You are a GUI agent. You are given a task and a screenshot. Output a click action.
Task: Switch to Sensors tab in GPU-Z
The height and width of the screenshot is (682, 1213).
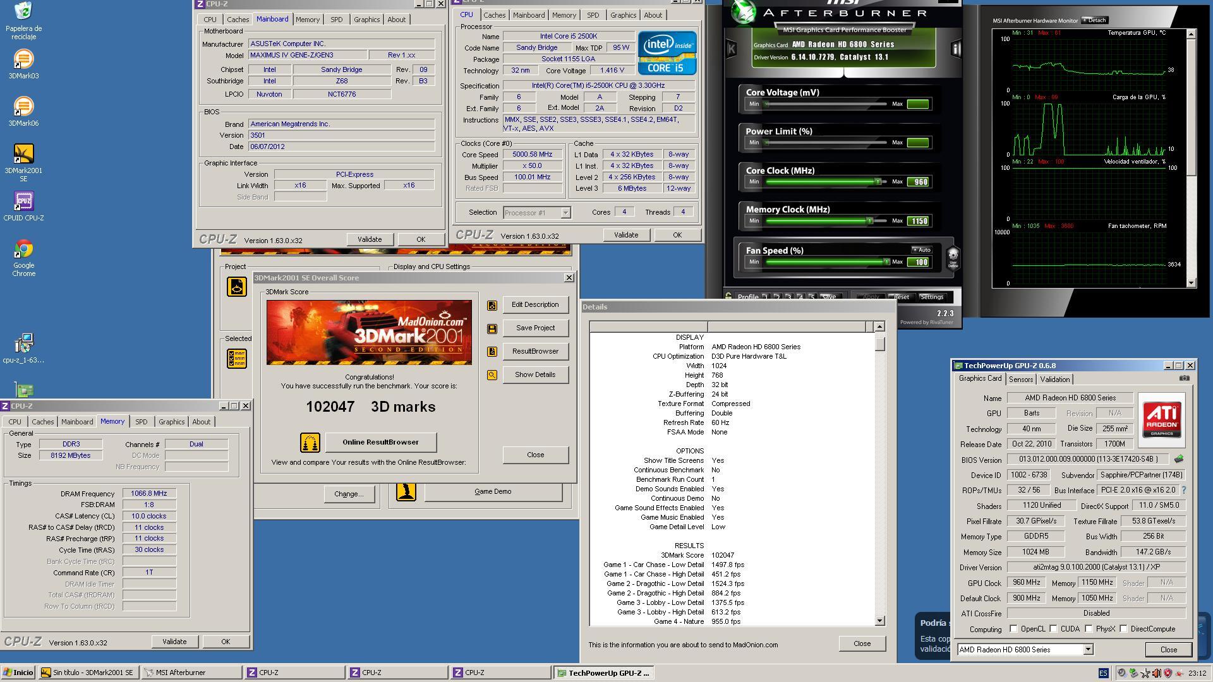(x=1020, y=380)
